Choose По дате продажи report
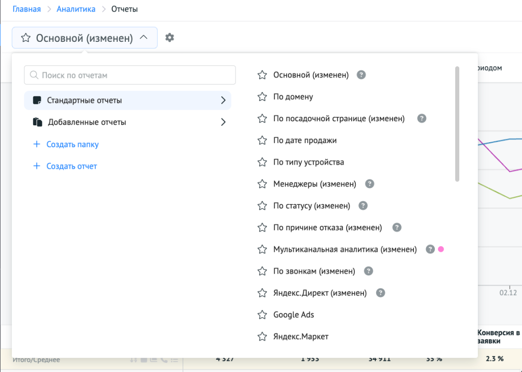This screenshot has width=522, height=372. click(x=305, y=140)
